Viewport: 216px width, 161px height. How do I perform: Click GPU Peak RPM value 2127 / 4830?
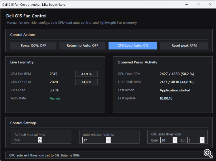[177, 82]
